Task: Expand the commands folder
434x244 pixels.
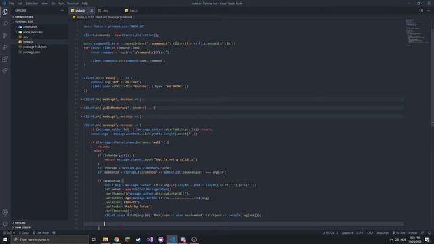Action: click(x=30, y=27)
